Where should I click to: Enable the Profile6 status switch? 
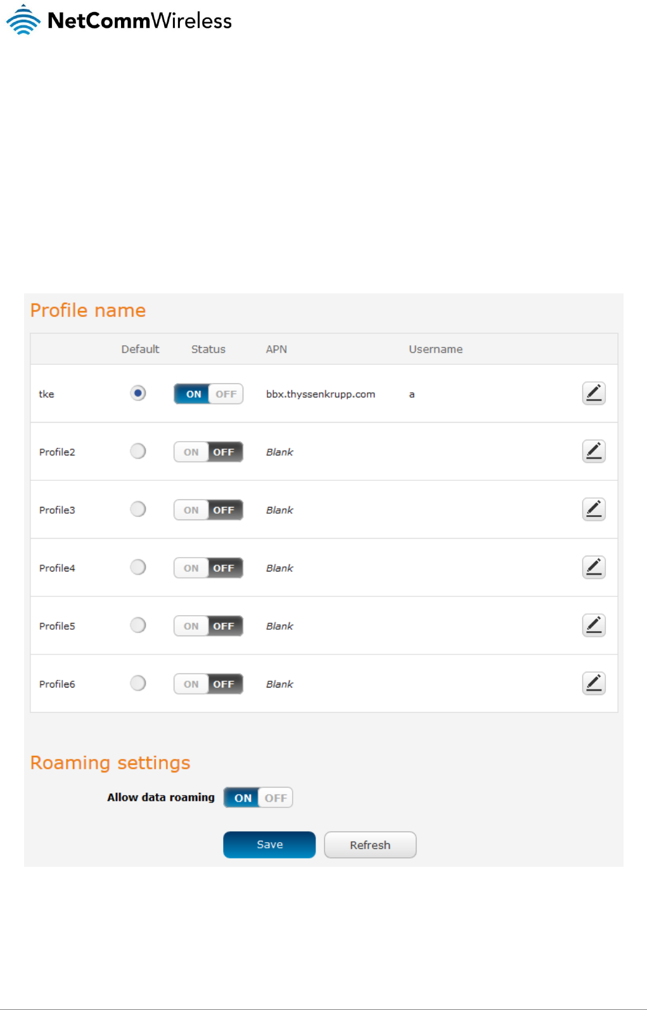tap(208, 684)
